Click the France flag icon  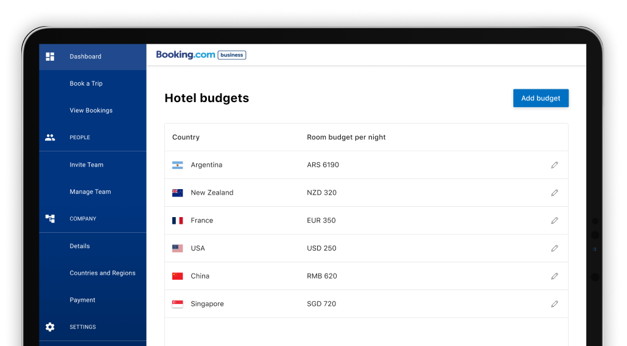pyautogui.click(x=178, y=221)
